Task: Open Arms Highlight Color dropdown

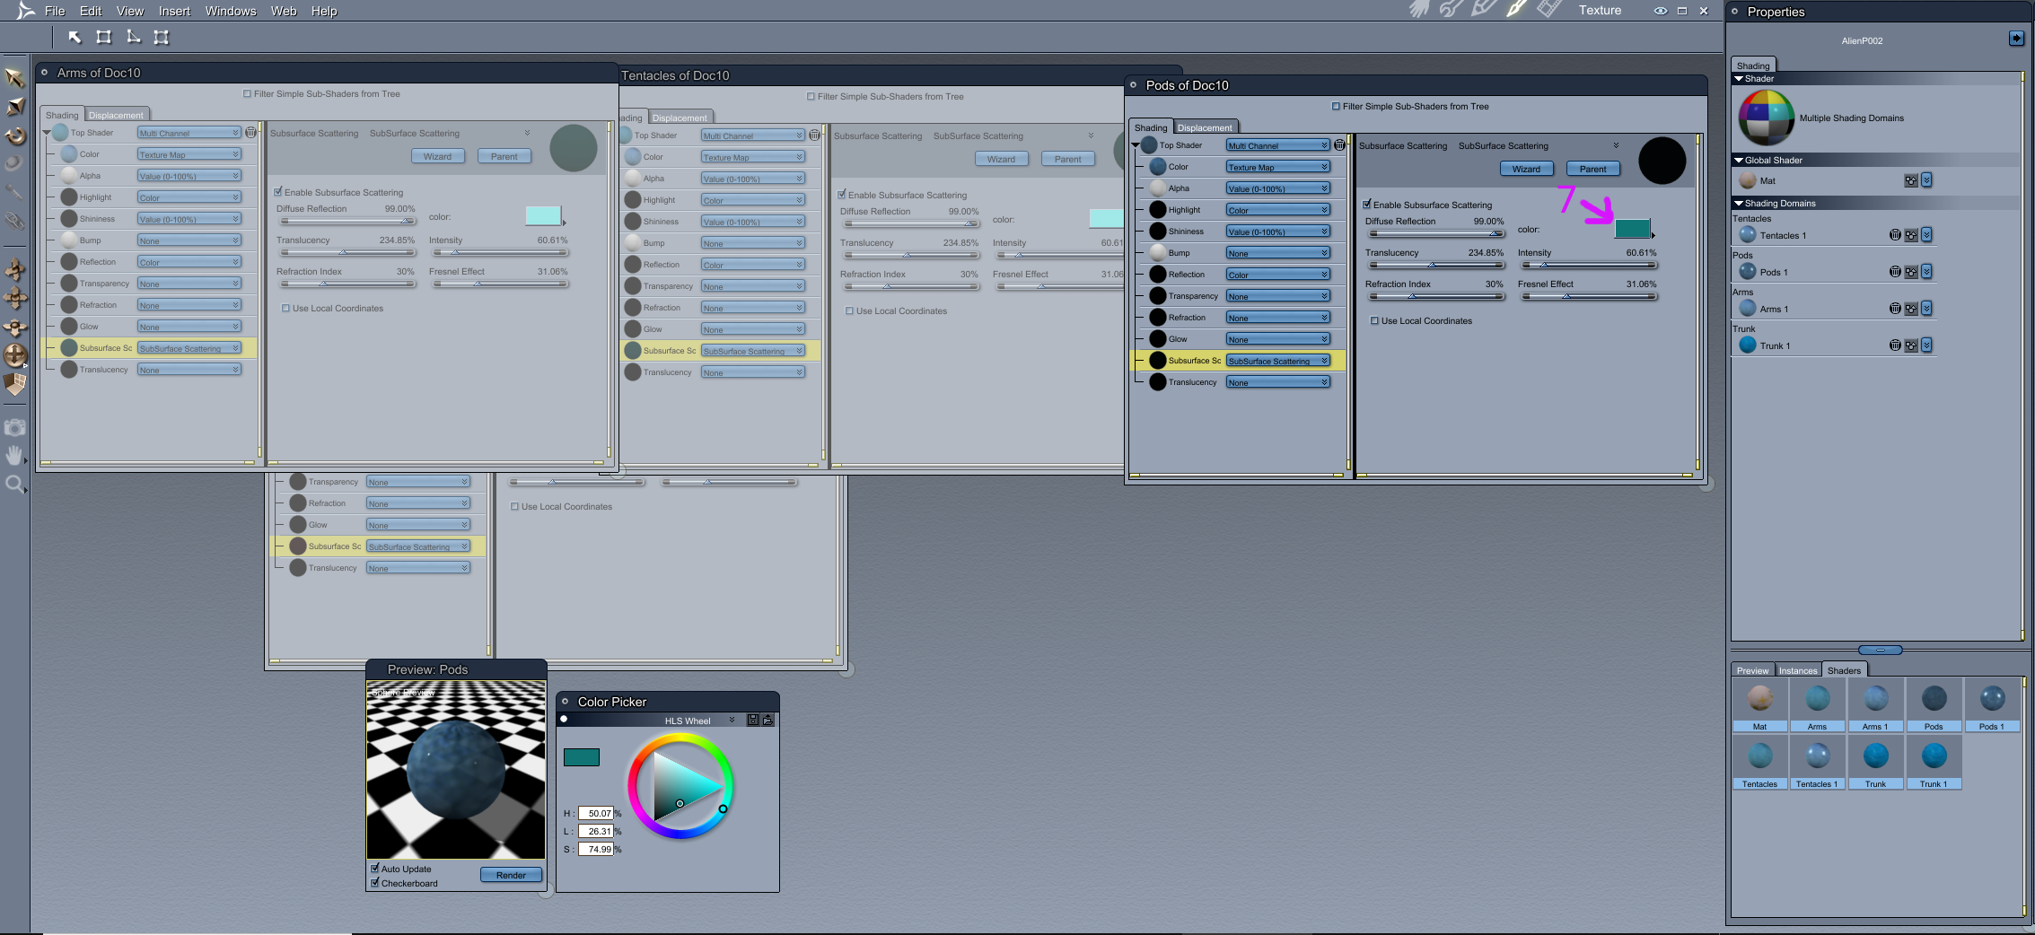Action: [x=189, y=197]
